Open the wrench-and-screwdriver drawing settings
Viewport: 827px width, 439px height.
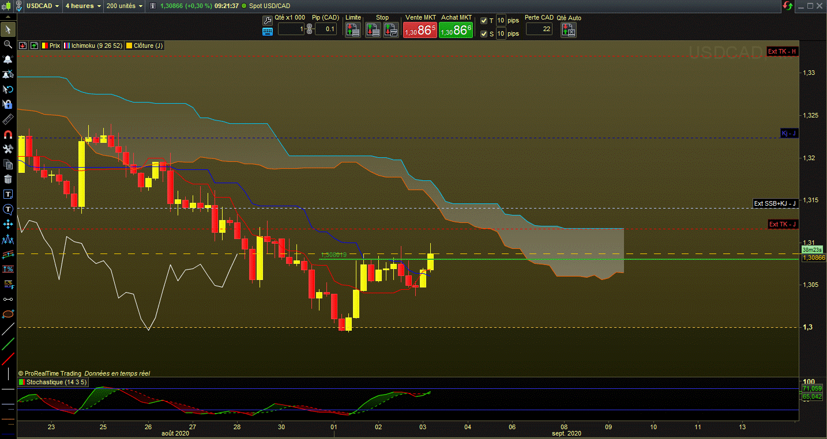tap(8, 149)
